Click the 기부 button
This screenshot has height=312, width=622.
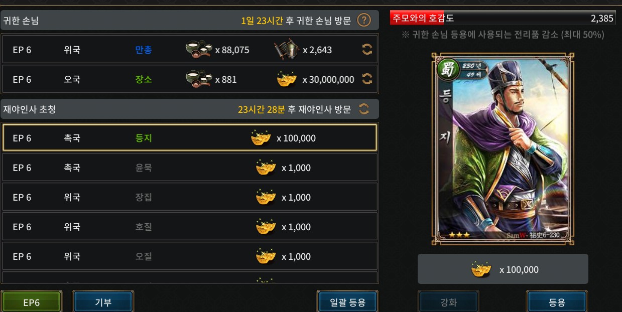pos(103,302)
